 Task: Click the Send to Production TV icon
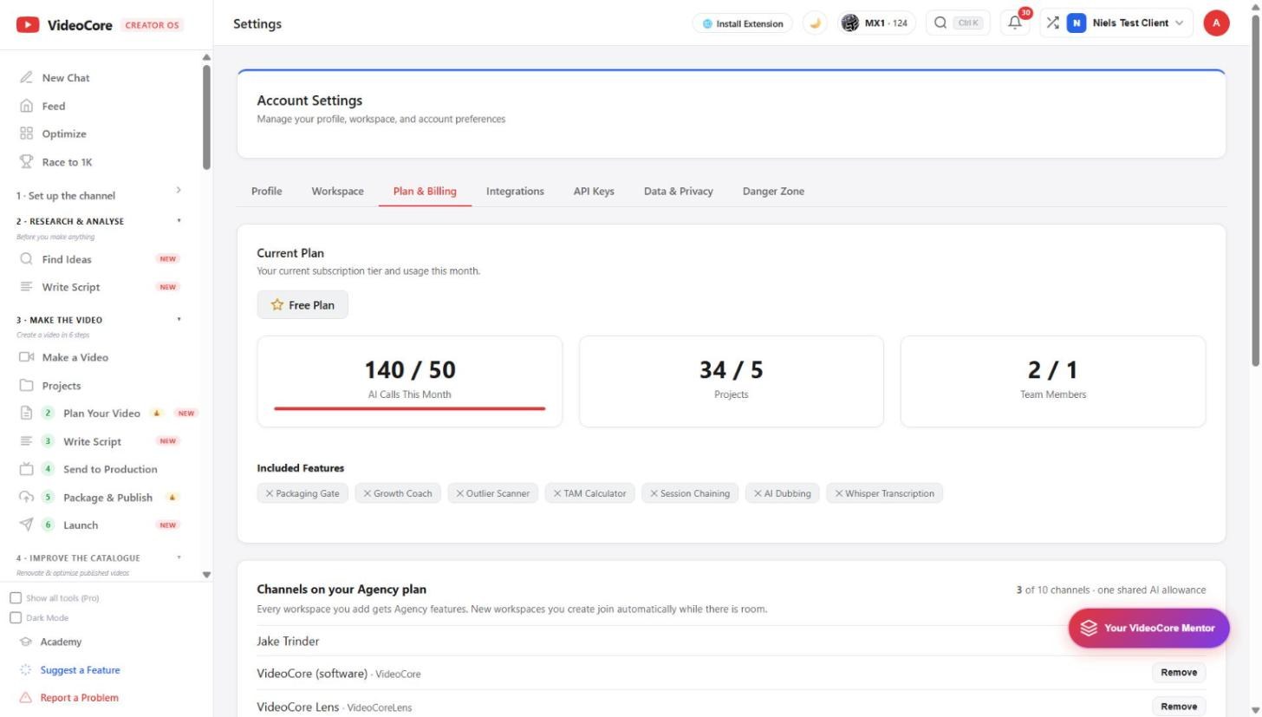(26, 469)
